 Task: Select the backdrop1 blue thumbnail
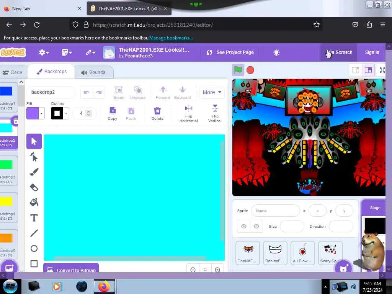(x=8, y=98)
